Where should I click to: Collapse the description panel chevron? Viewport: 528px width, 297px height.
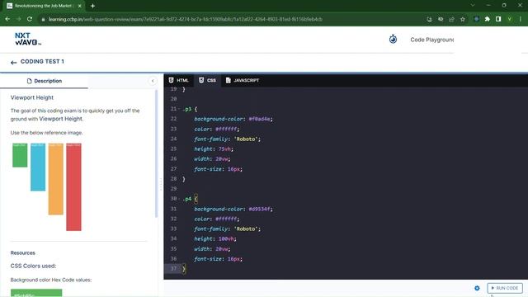[x=153, y=81]
